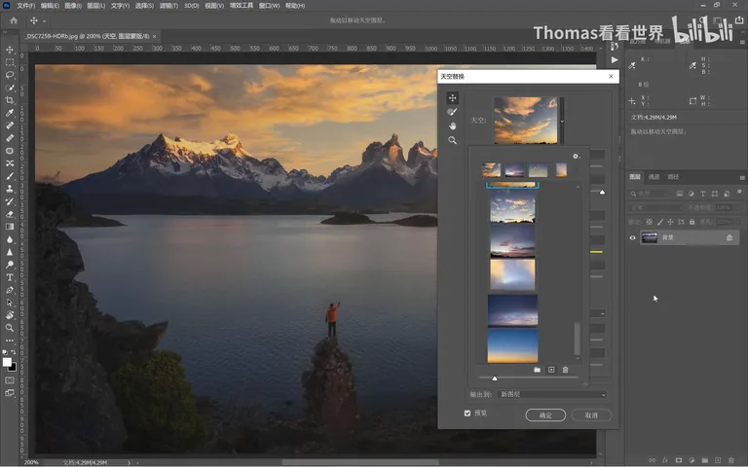Select the Lasso tool
The image size is (748, 467).
[10, 75]
